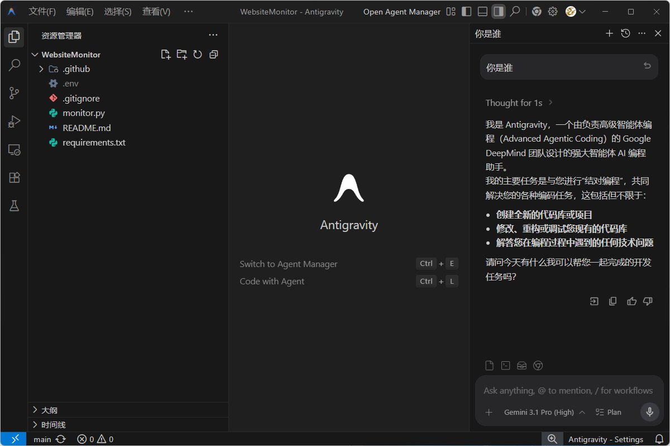This screenshot has width=670, height=446.
Task: Click the New File icon in explorer
Action: pyautogui.click(x=165, y=55)
